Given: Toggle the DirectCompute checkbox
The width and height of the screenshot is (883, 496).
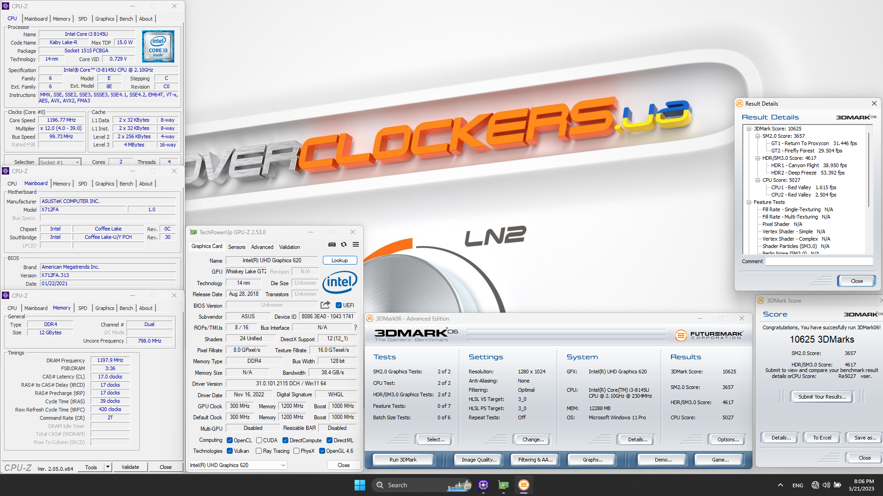Looking at the screenshot, I should coord(285,440).
